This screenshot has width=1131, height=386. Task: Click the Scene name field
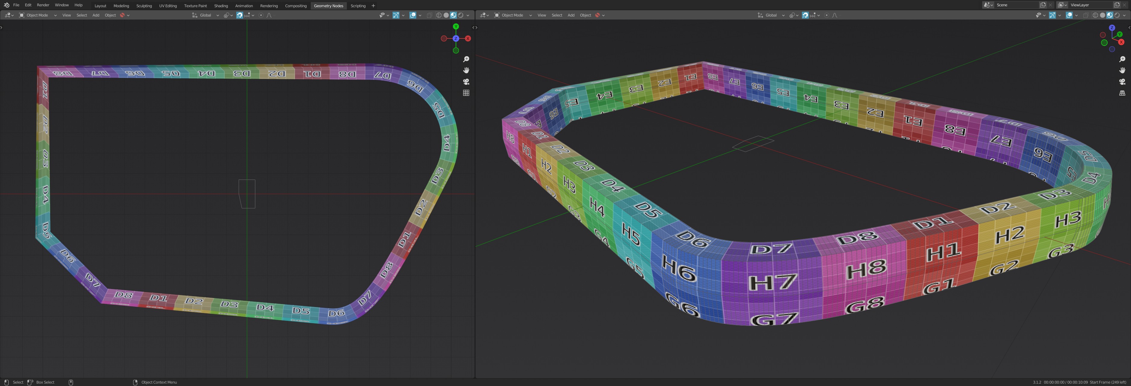coord(1016,5)
